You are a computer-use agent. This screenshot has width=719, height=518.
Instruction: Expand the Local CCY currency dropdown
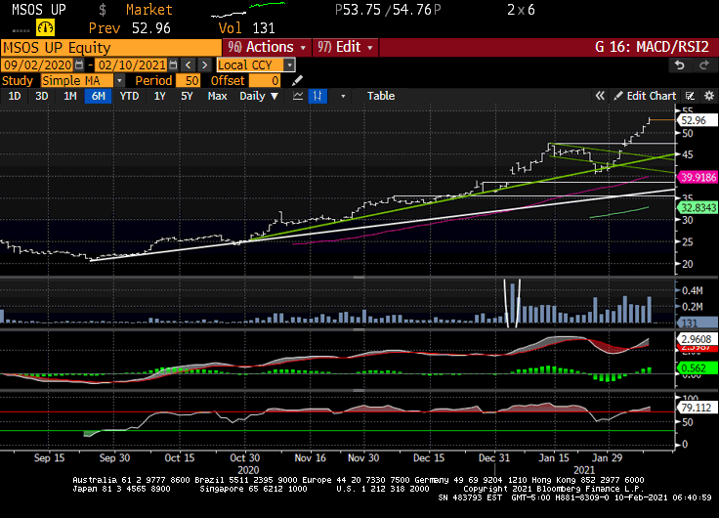click(289, 65)
